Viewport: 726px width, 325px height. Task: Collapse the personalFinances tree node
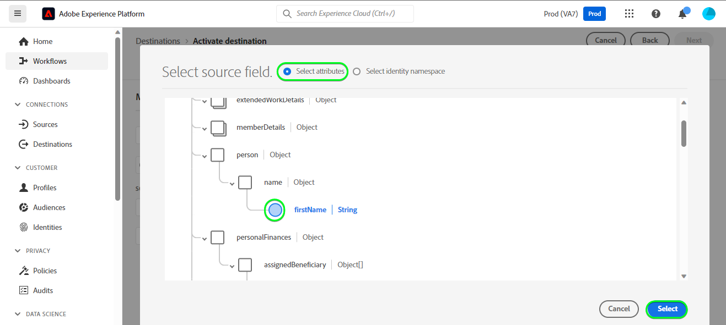(205, 239)
